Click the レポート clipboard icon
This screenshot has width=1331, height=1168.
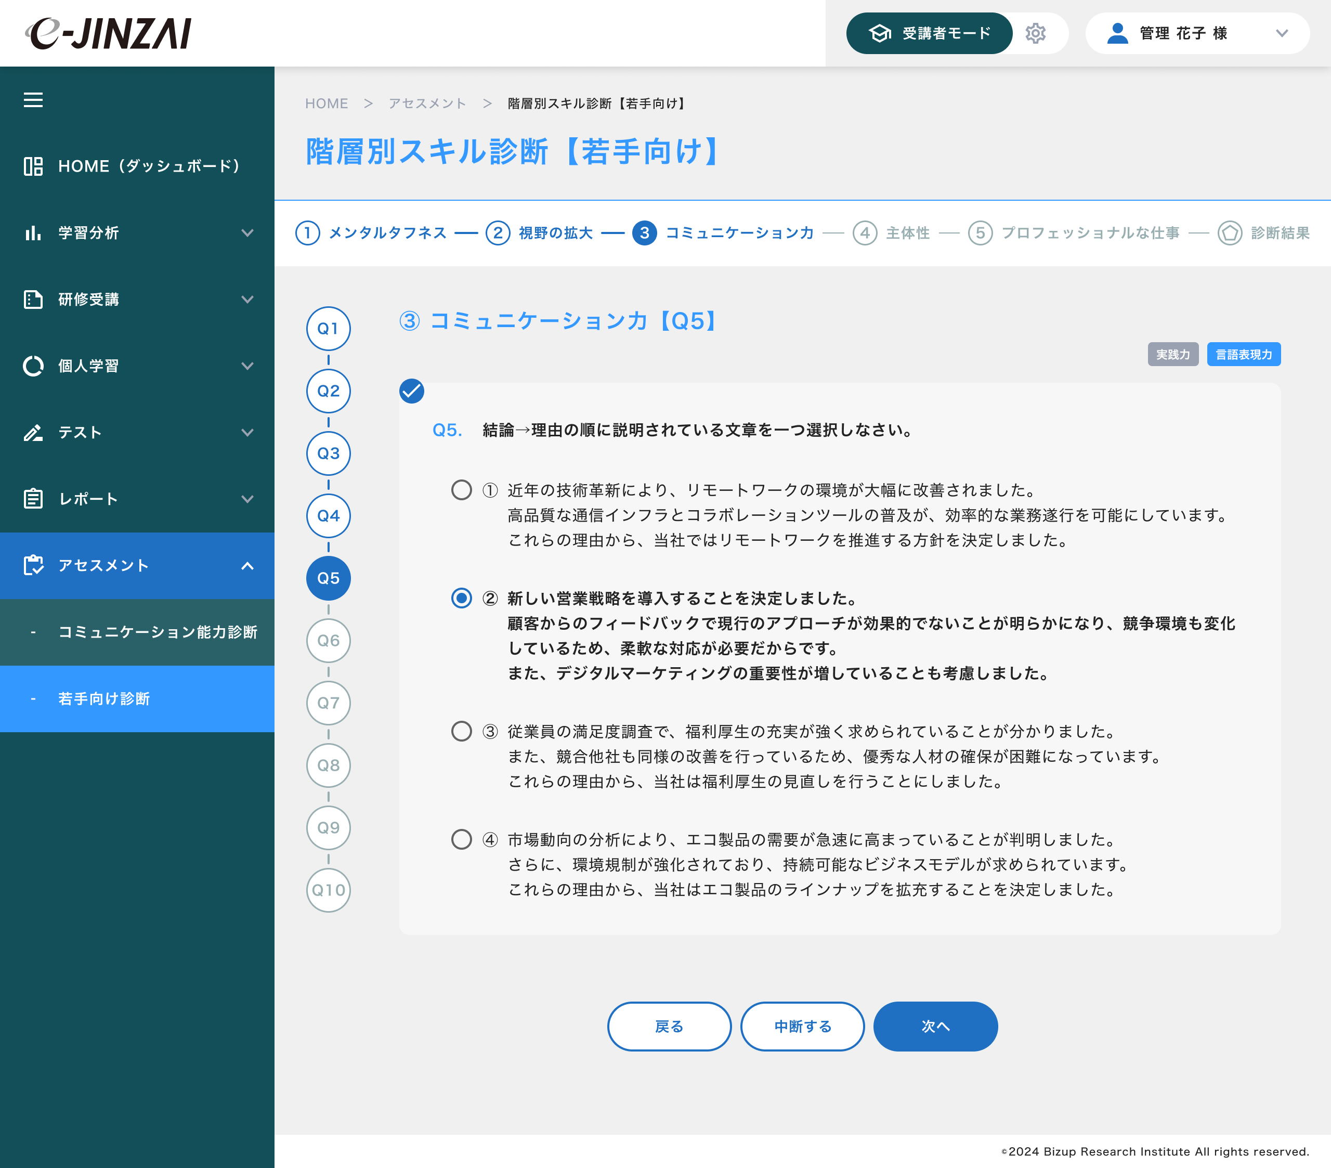coord(33,499)
